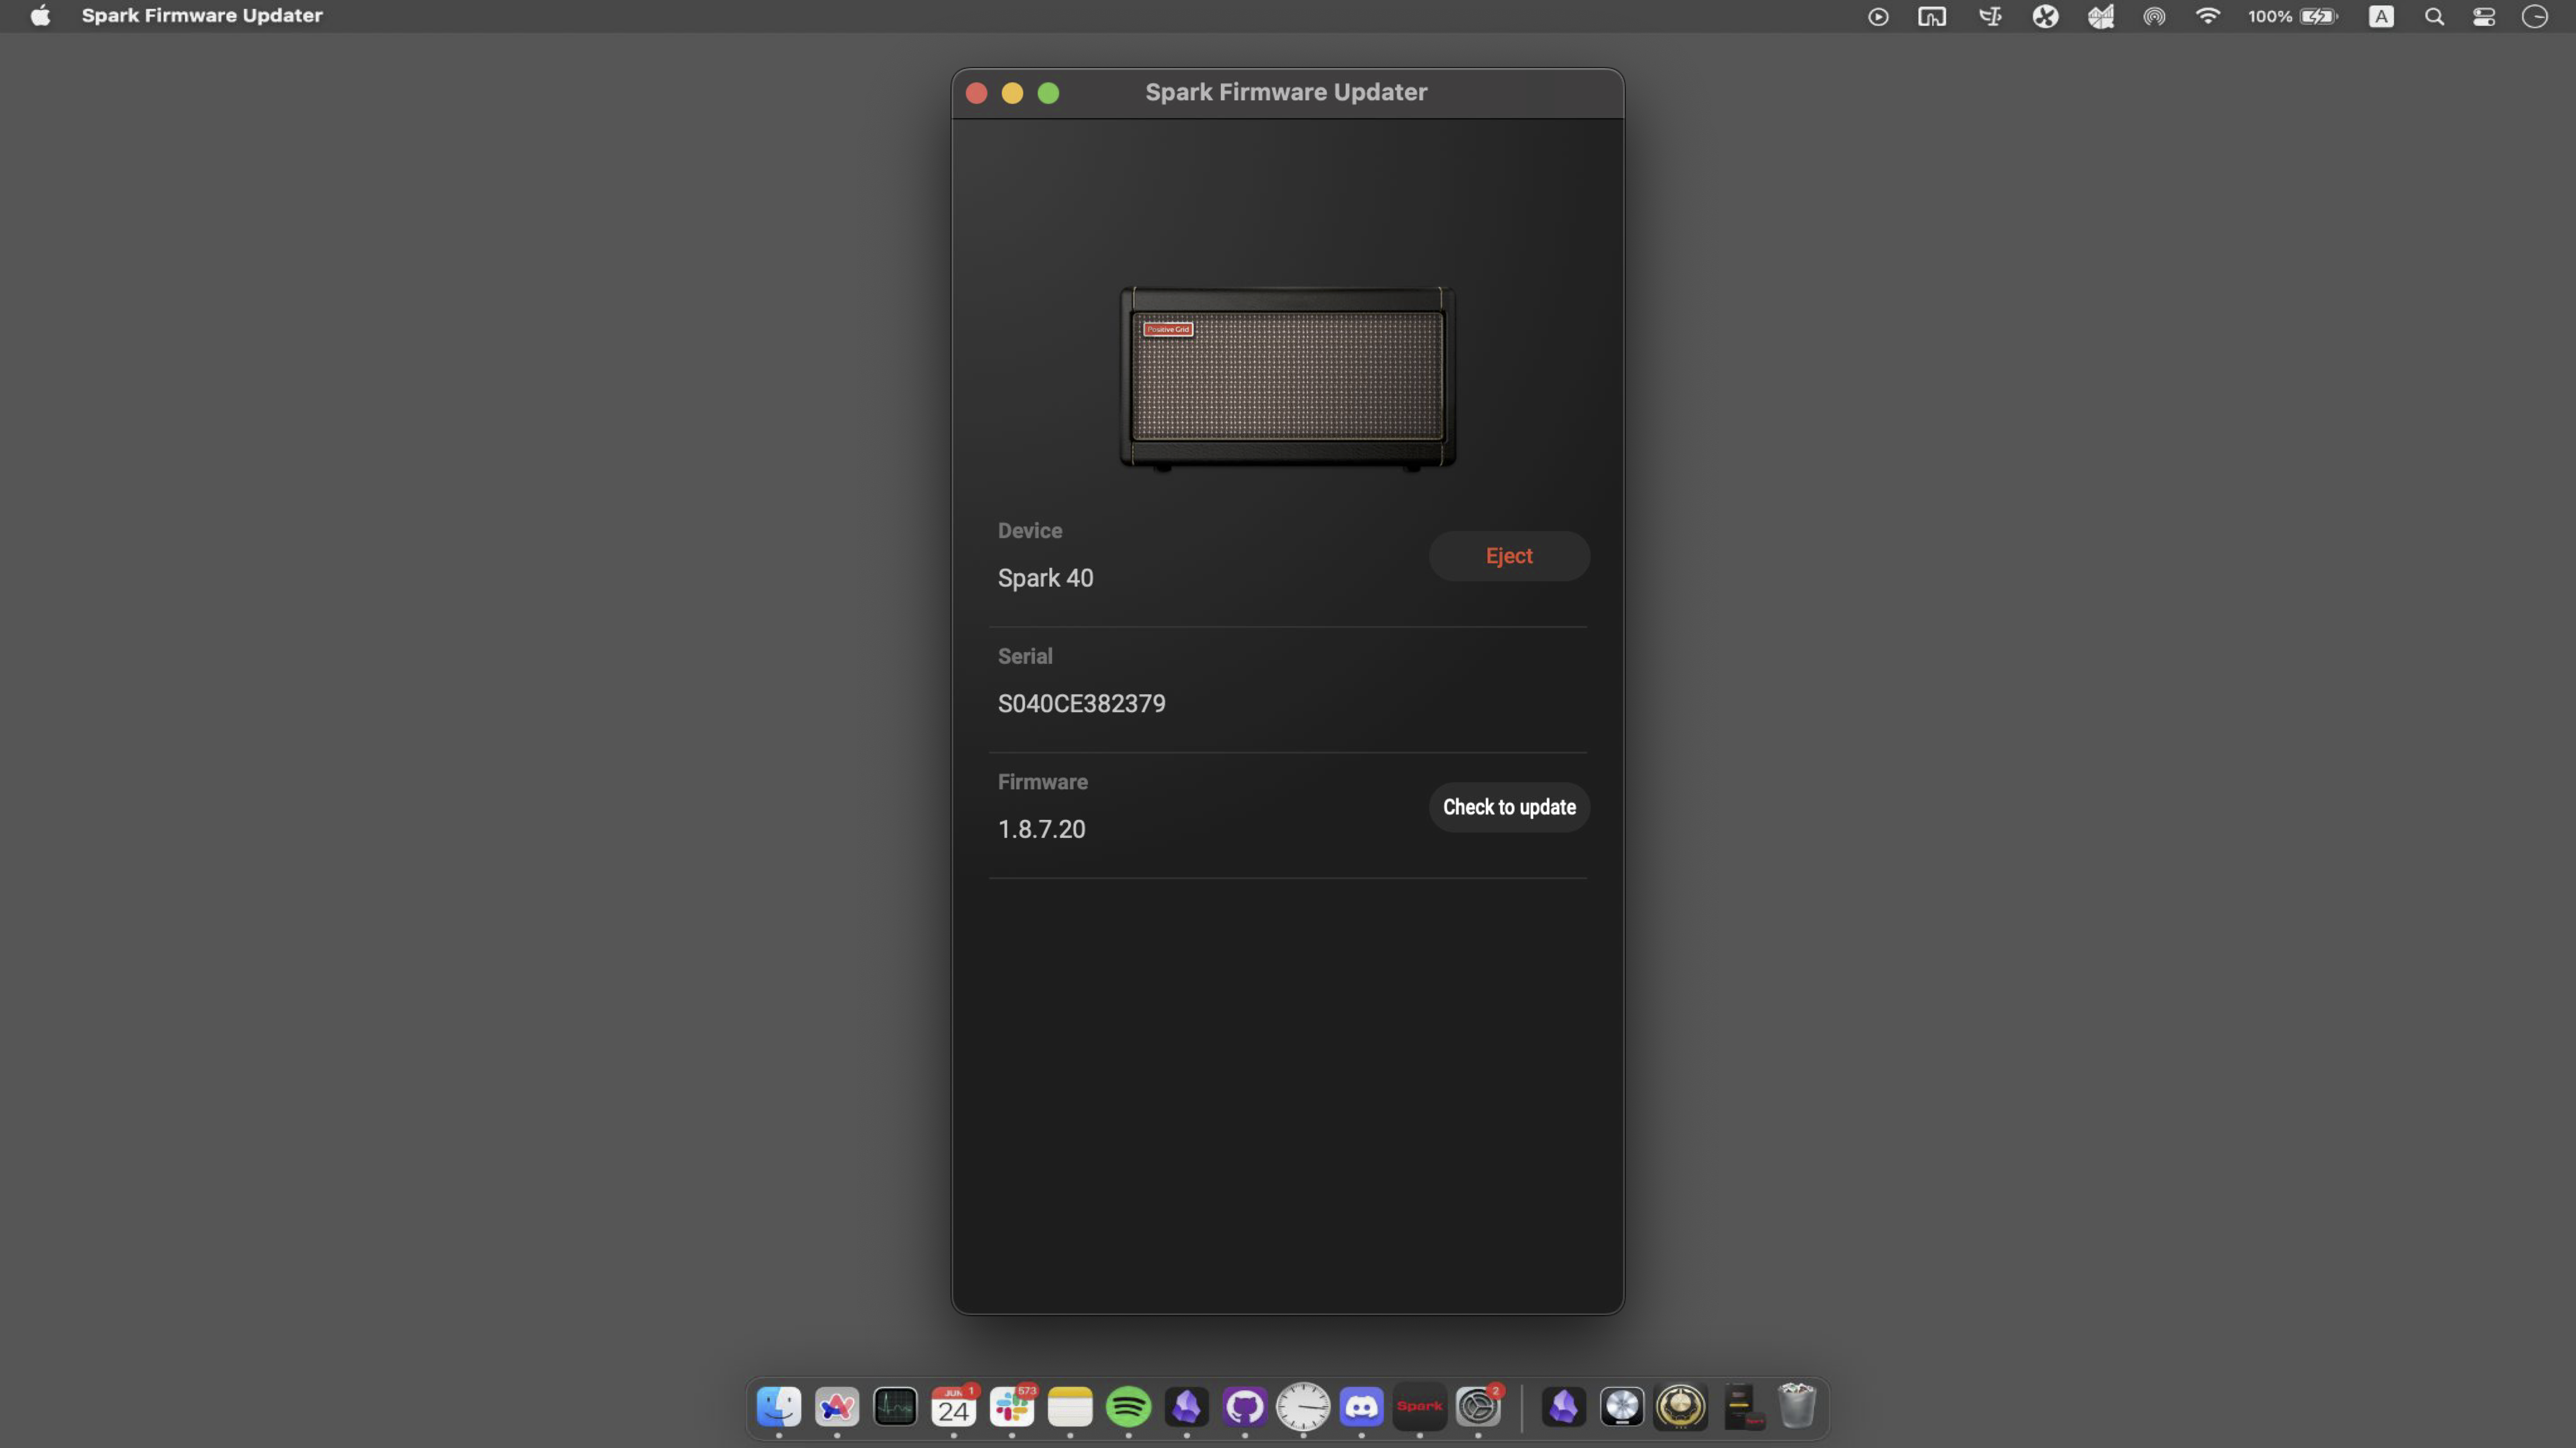Open the gold amp-knob app in Dock
This screenshot has height=1448, width=2576.
pyautogui.click(x=1680, y=1407)
